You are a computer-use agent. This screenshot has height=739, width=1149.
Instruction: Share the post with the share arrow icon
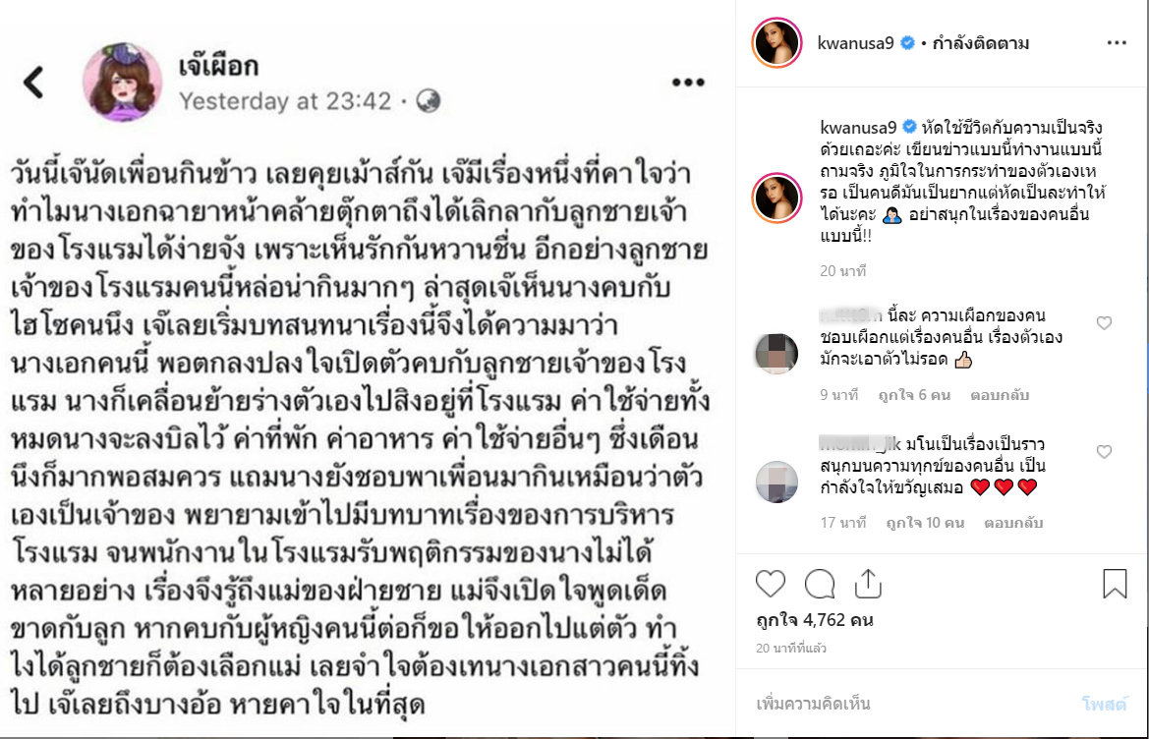click(x=868, y=584)
